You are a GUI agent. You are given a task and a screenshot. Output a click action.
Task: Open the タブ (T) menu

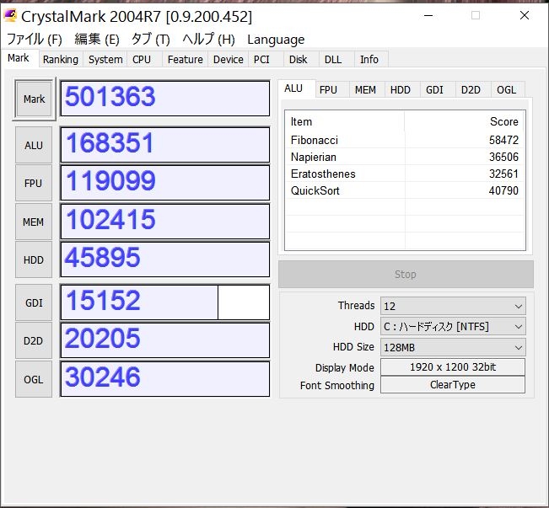point(150,40)
